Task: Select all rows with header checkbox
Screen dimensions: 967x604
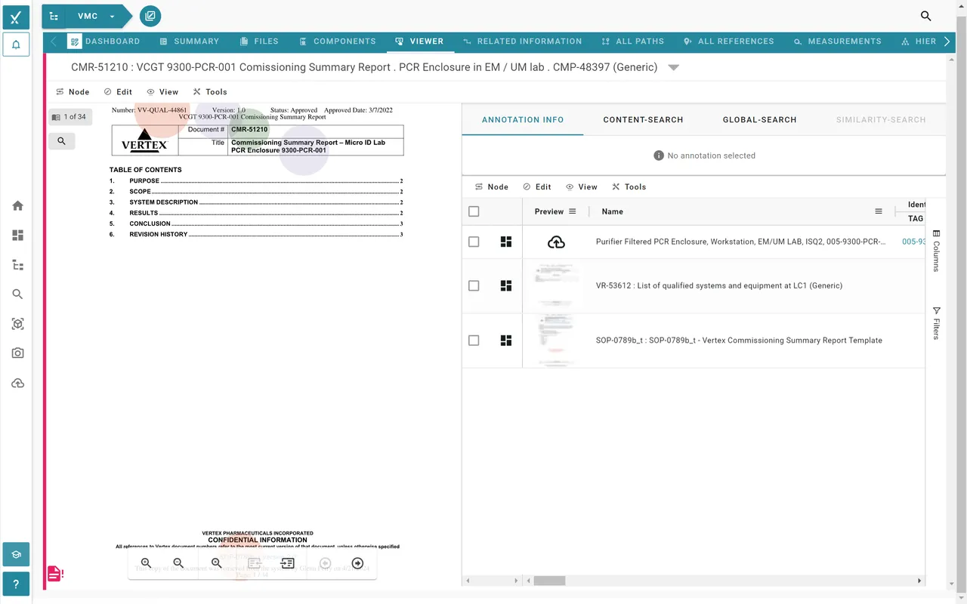Action: click(474, 211)
